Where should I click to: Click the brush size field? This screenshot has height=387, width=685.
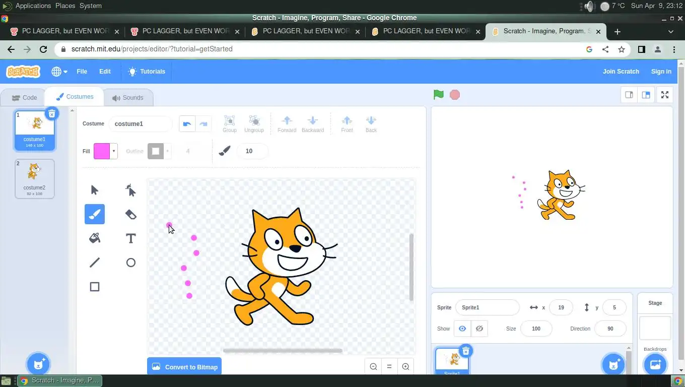coord(252,151)
